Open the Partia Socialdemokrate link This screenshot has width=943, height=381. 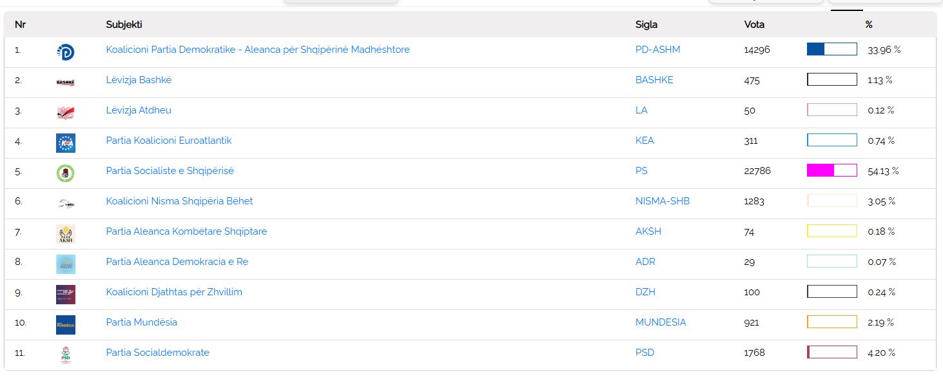point(157,353)
